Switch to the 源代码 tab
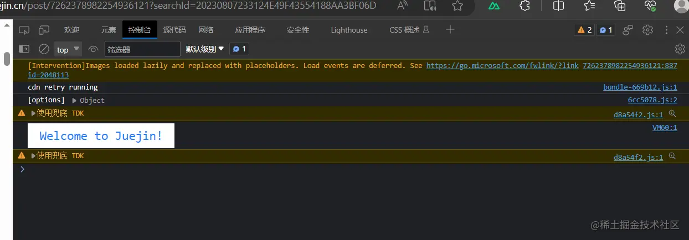 click(x=174, y=30)
